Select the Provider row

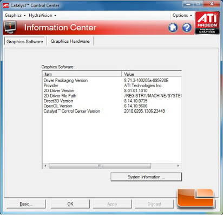(x=112, y=86)
